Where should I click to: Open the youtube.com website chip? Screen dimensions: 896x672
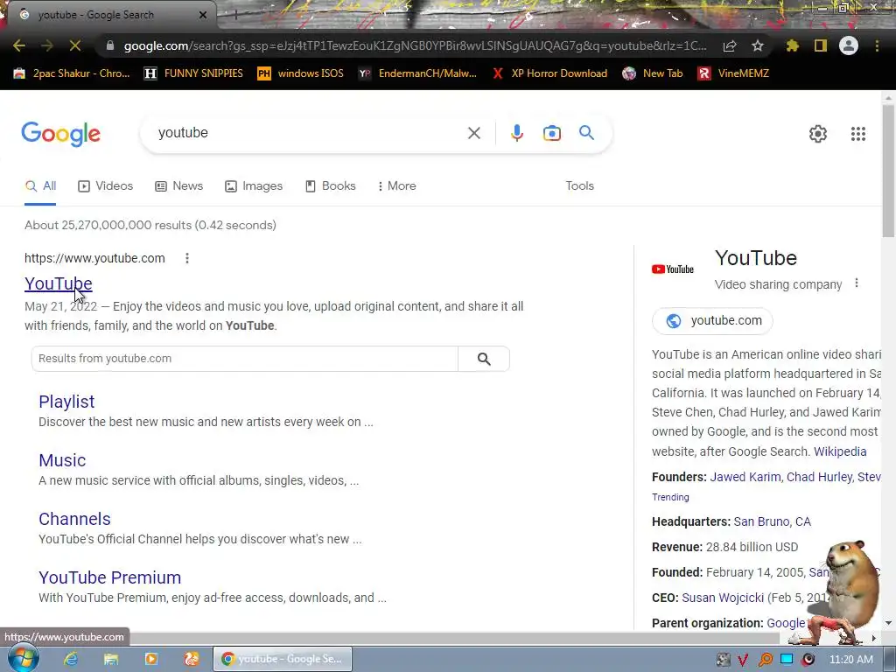(x=712, y=320)
